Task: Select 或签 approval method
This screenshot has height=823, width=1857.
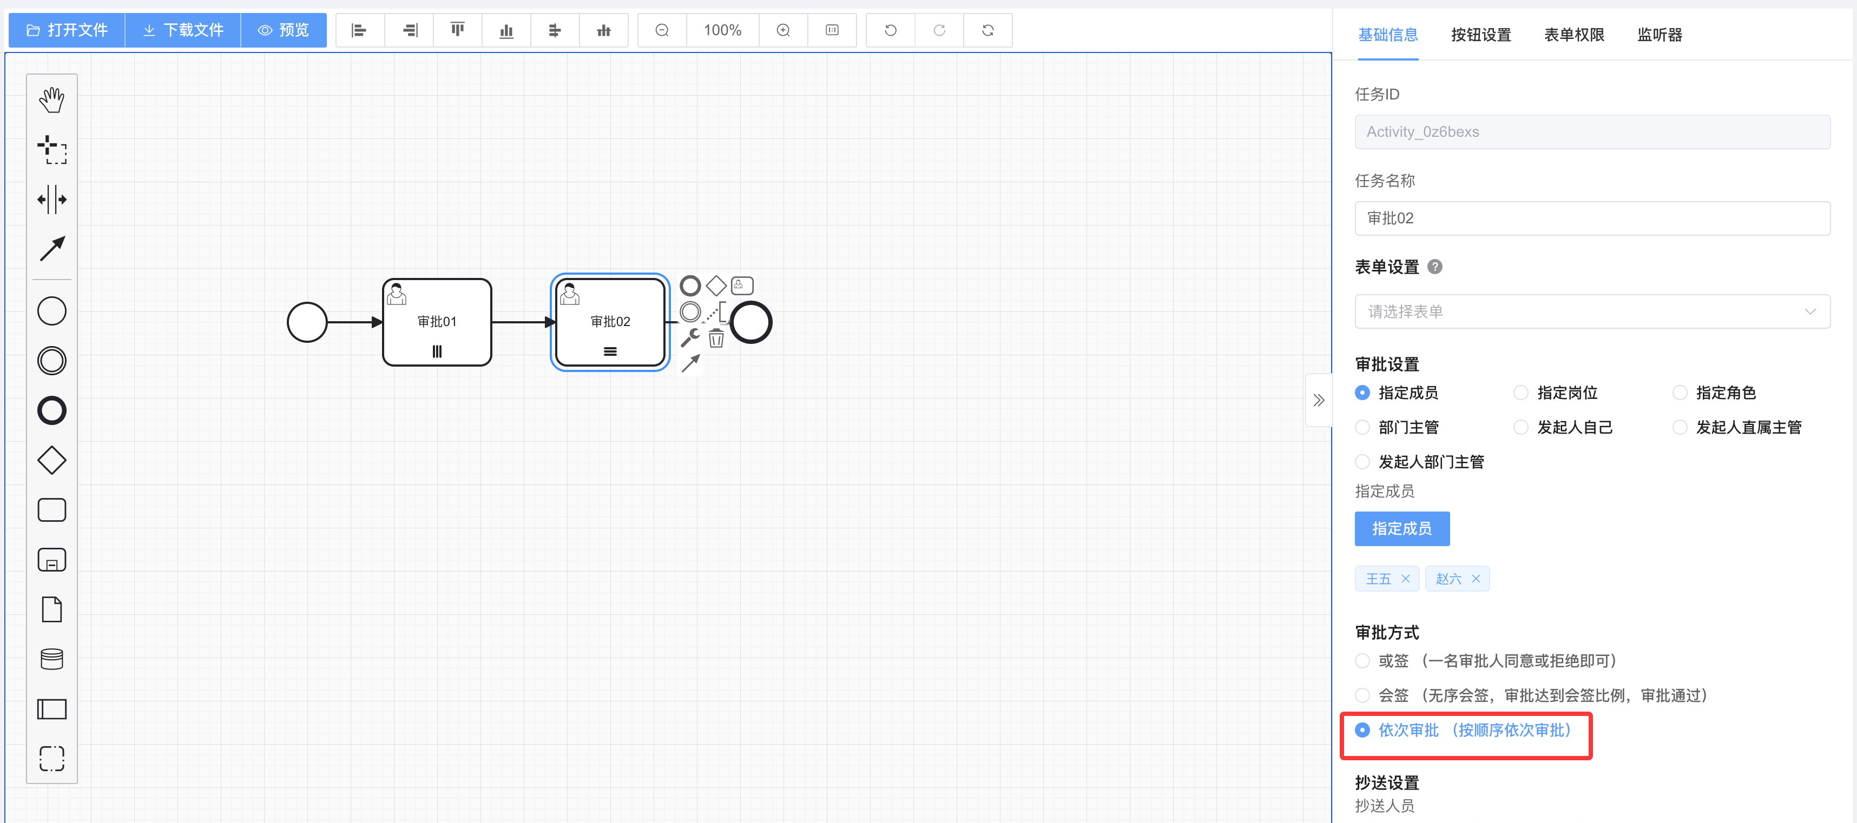Action: click(x=1362, y=661)
